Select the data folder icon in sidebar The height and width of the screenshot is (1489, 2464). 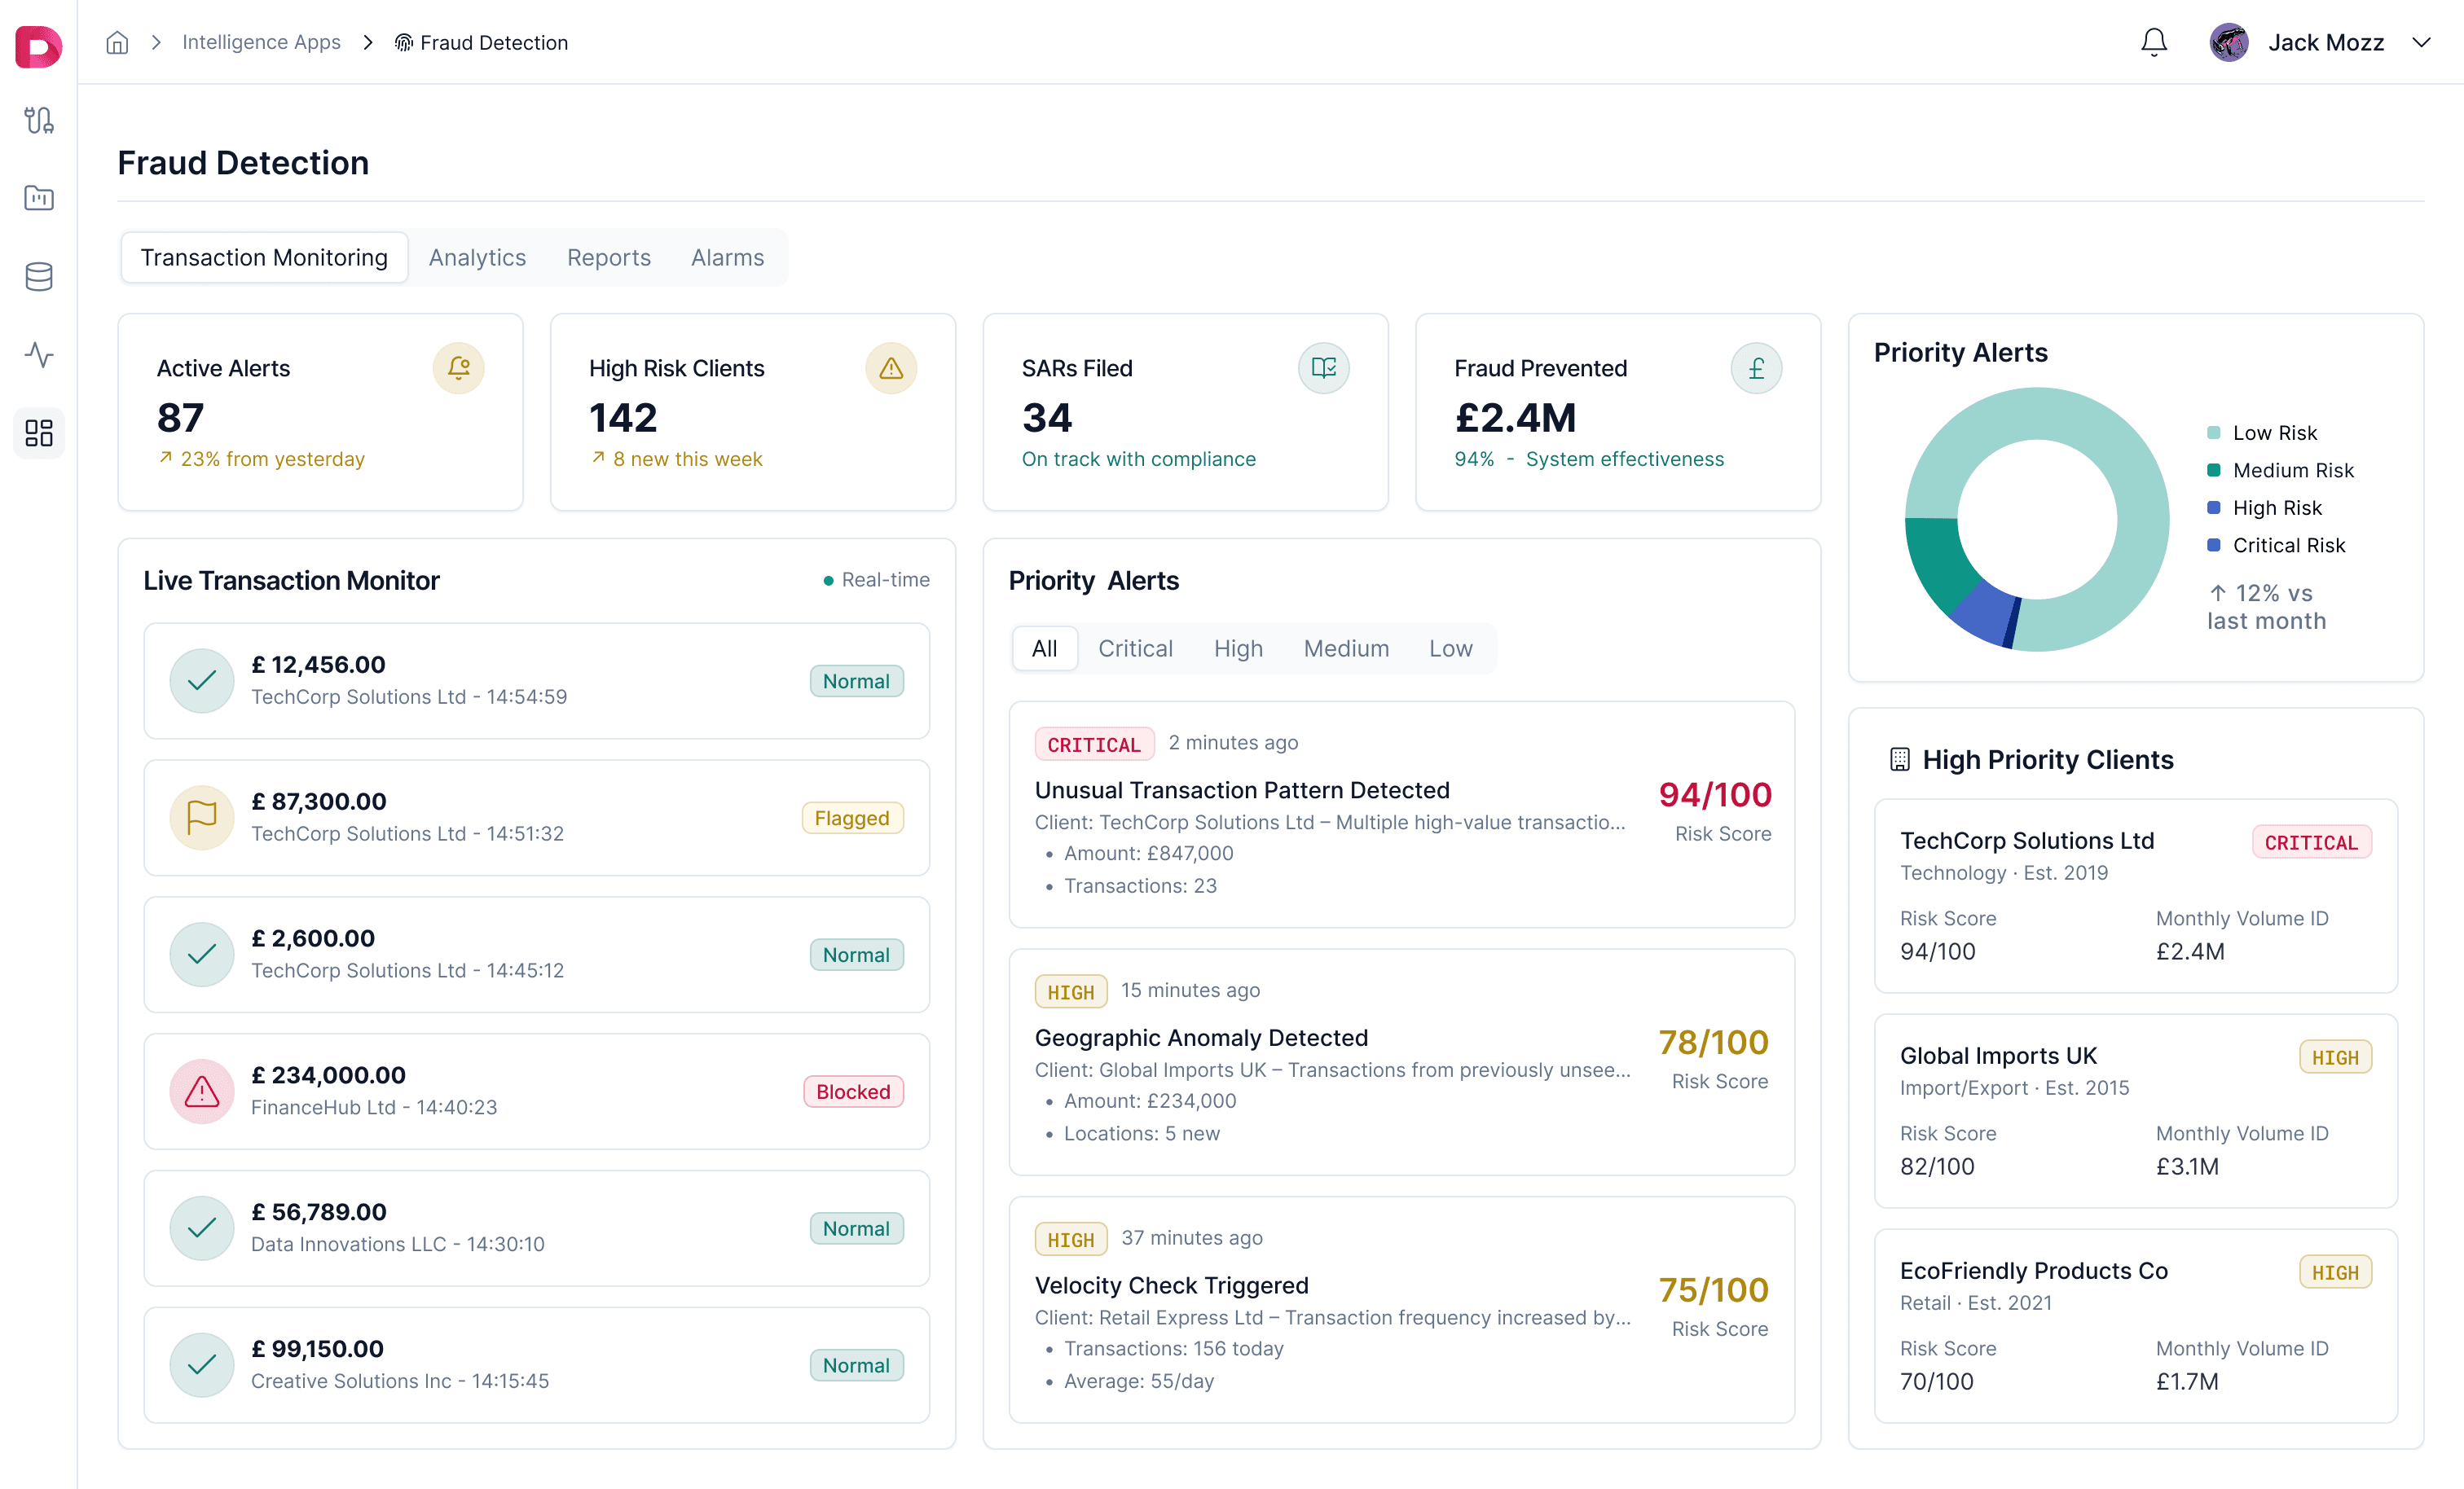tap(38, 198)
